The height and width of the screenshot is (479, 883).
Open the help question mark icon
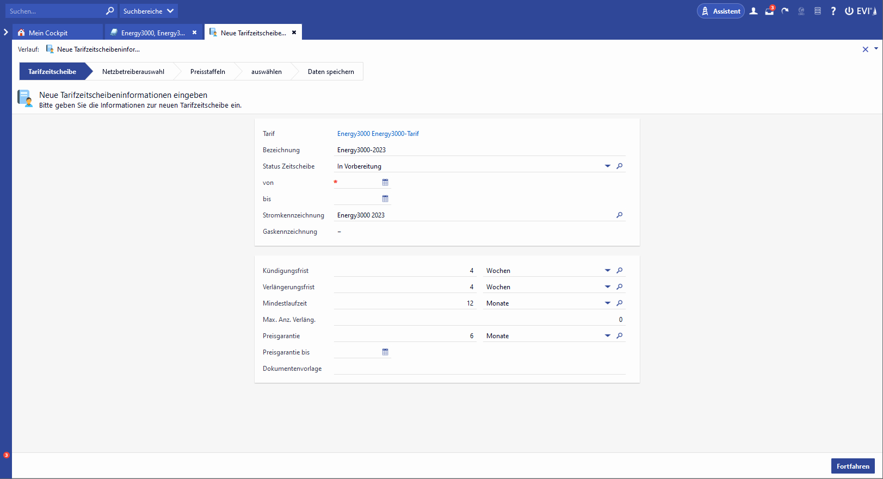833,11
